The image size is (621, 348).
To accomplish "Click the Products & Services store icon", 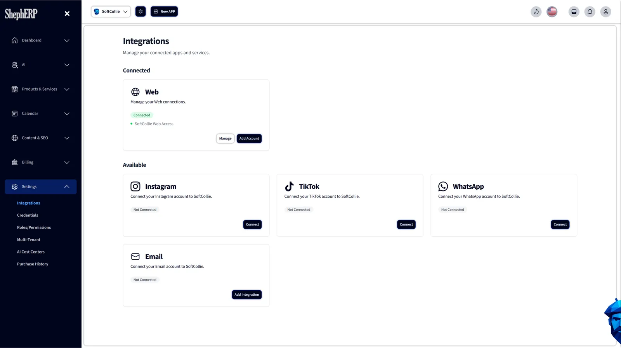I will coord(15,89).
